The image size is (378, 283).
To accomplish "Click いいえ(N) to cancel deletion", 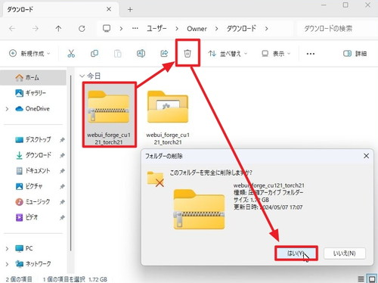I will [345, 253].
